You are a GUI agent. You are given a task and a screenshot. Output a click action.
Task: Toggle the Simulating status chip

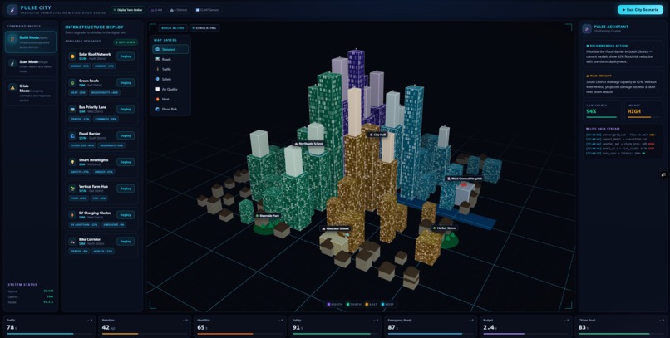pyautogui.click(x=204, y=28)
